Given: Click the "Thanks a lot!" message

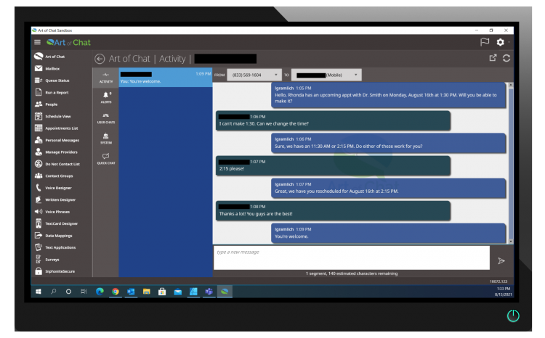Looking at the screenshot, I should coord(333,210).
